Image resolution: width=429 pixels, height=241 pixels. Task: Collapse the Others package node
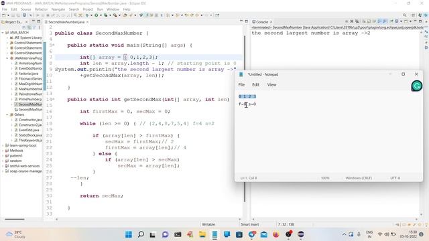coord(7,114)
